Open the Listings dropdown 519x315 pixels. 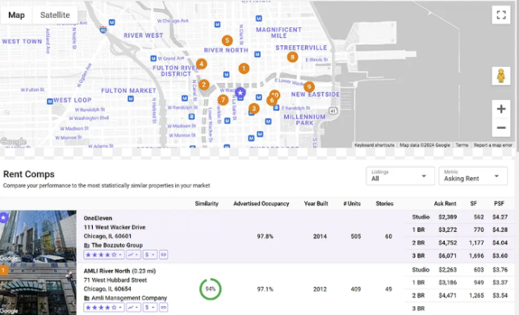400,176
